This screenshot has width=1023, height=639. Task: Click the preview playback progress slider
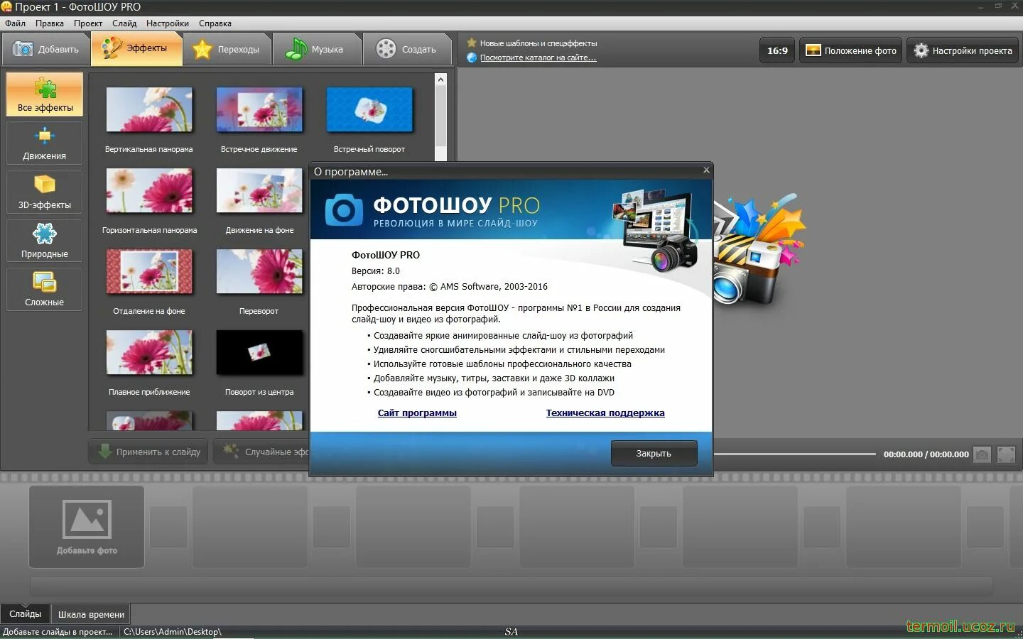tap(794, 454)
